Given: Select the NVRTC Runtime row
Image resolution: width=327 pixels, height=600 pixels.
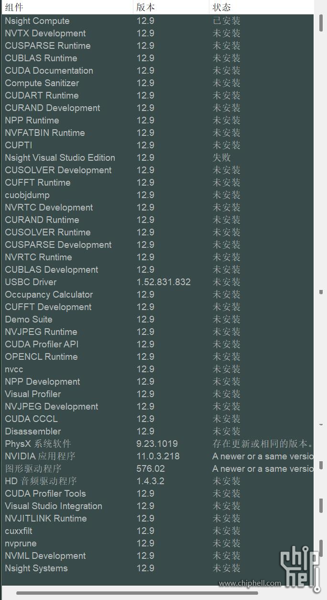Looking at the screenshot, I should pyautogui.click(x=158, y=257).
